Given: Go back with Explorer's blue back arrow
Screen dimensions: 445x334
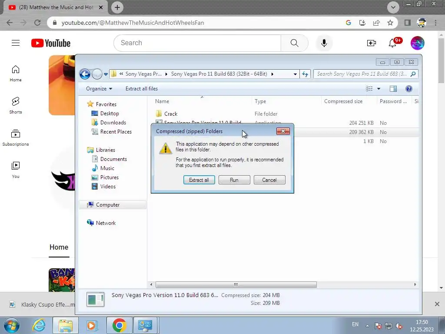Looking at the screenshot, I should [x=85, y=74].
